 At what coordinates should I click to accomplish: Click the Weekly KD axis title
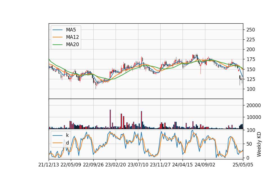(x=259, y=144)
